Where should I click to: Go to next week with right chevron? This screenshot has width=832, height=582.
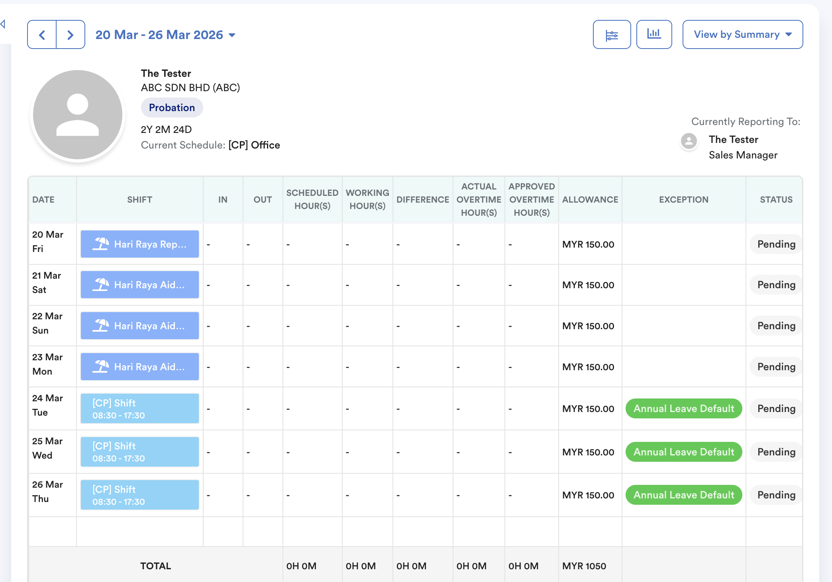[x=71, y=35]
